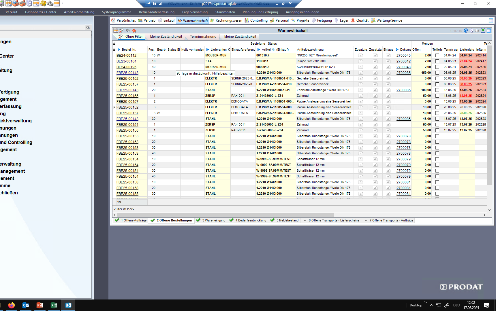Open order link FBE25-00155

pyautogui.click(x=127, y=96)
